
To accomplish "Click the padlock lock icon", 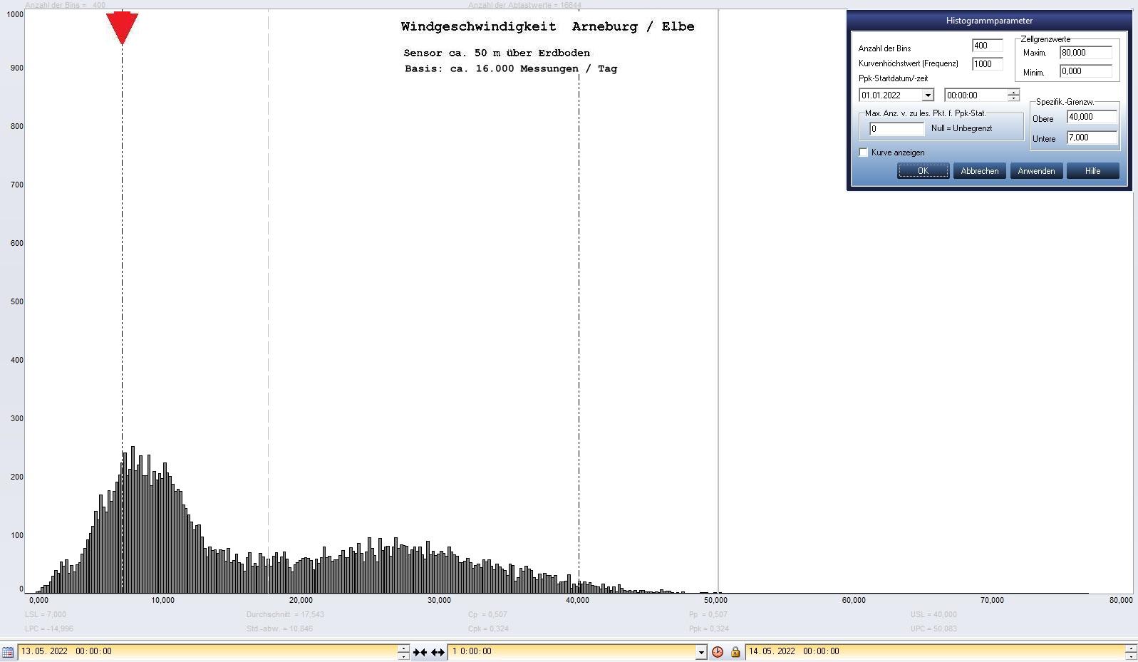I will (x=735, y=652).
